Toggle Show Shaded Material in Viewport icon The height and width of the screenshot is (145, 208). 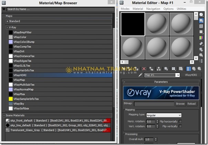coord(181,69)
